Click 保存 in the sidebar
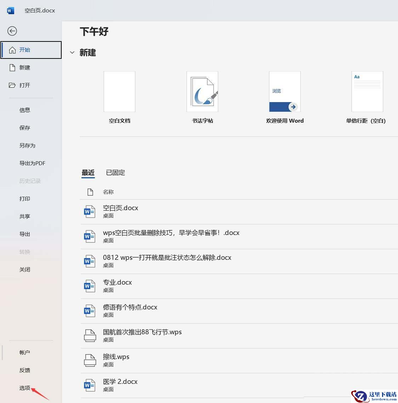The width and height of the screenshot is (398, 403). (x=25, y=128)
